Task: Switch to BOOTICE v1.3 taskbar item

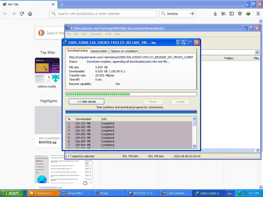Action: [142, 193]
